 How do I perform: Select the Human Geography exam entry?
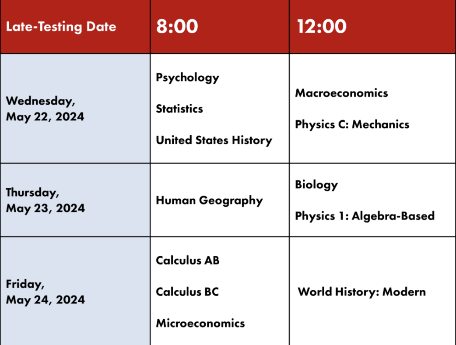point(209,201)
